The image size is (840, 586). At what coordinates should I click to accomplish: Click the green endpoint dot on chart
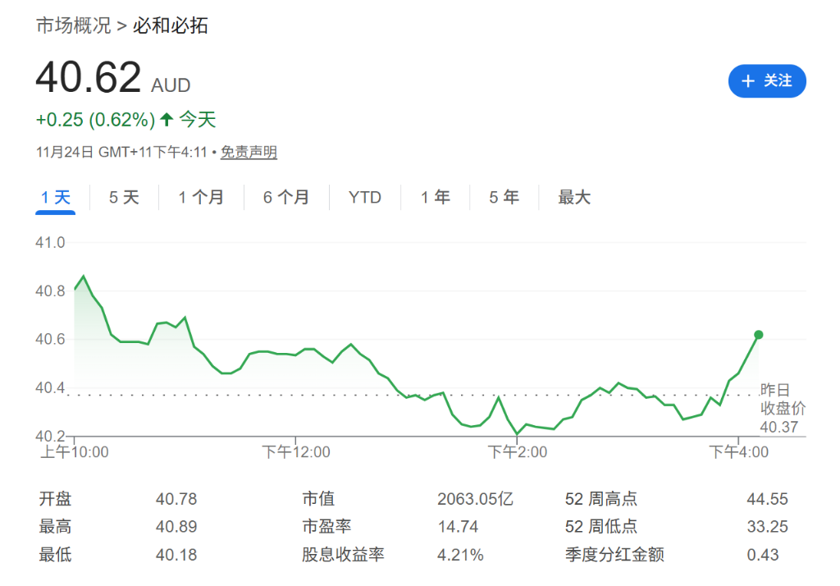758,335
